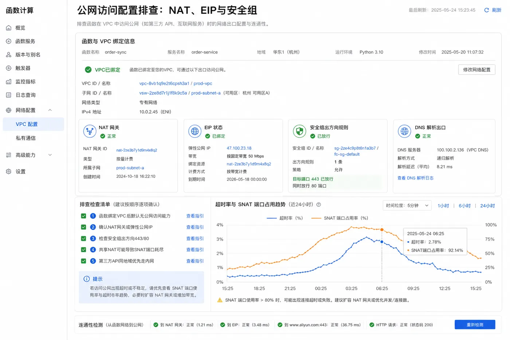
Task: Expand the 高级能力 menu chevron
Action: (x=50, y=155)
